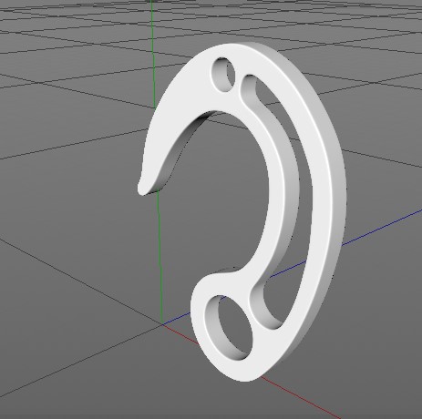Click the narrow bottom end of the curved slot
The image size is (422, 419).
273,319
